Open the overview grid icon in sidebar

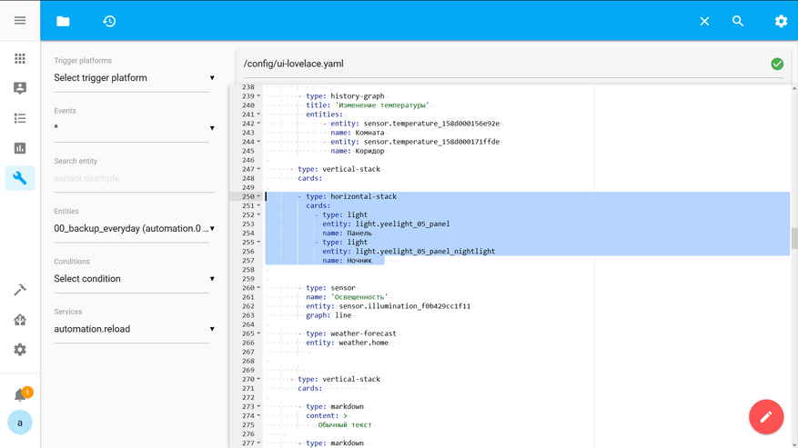[20, 58]
